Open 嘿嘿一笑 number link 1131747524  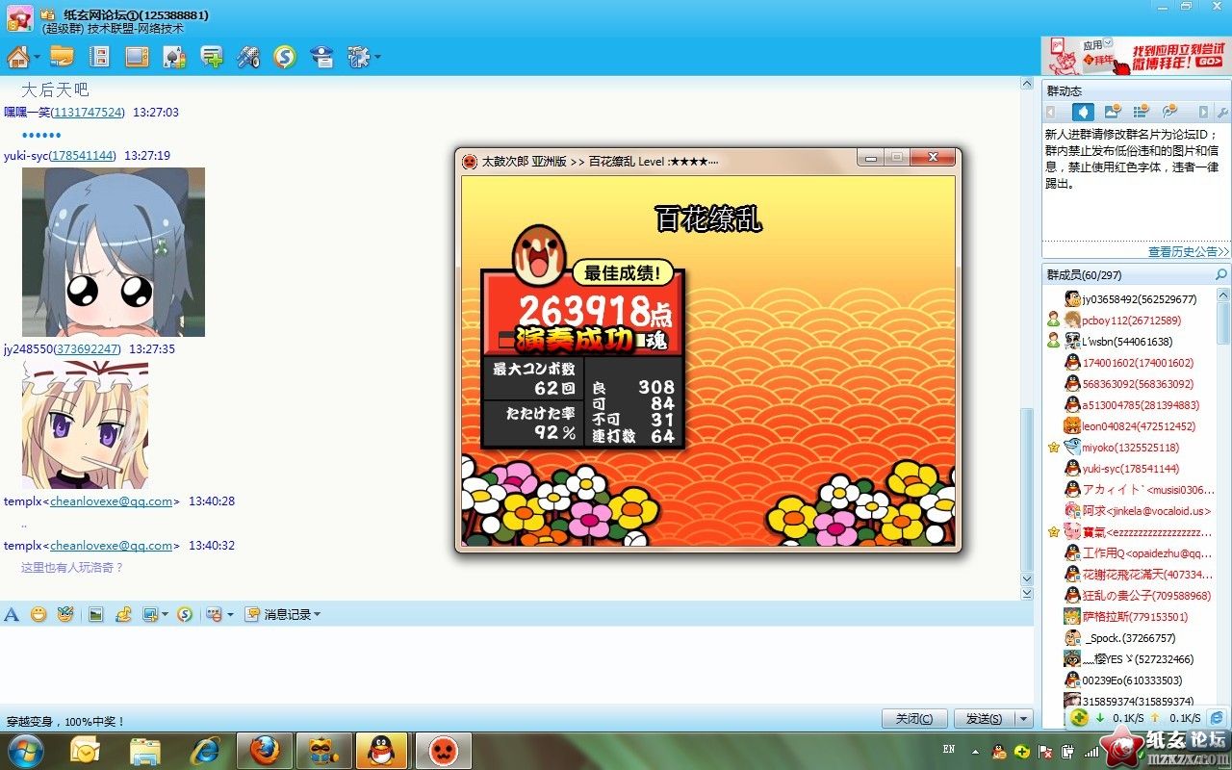88,112
